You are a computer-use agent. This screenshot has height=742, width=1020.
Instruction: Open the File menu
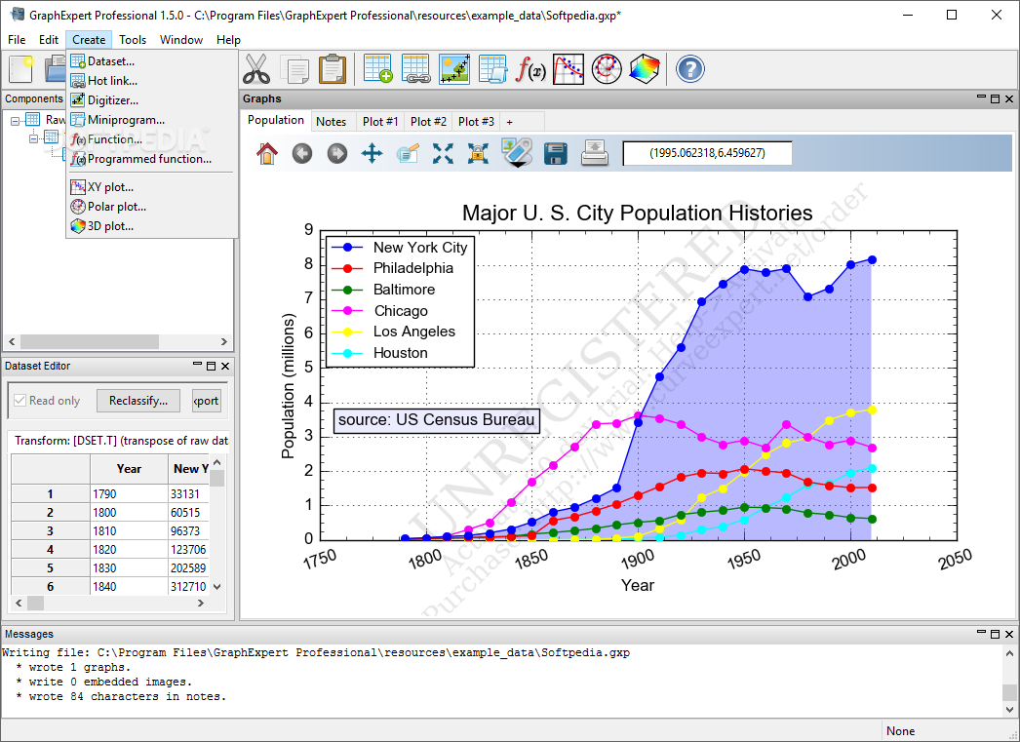17,40
